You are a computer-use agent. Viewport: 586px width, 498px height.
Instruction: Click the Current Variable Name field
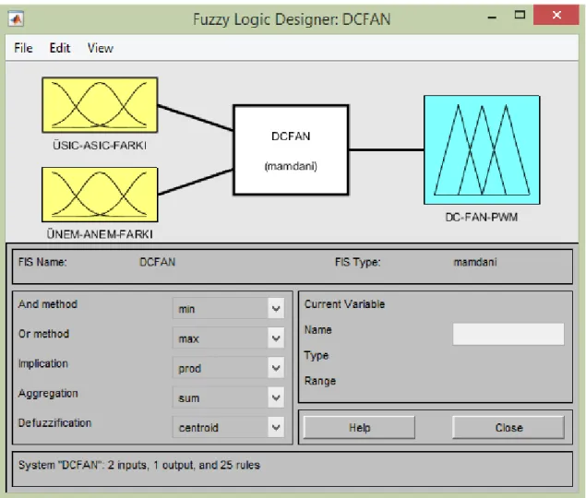[508, 334]
